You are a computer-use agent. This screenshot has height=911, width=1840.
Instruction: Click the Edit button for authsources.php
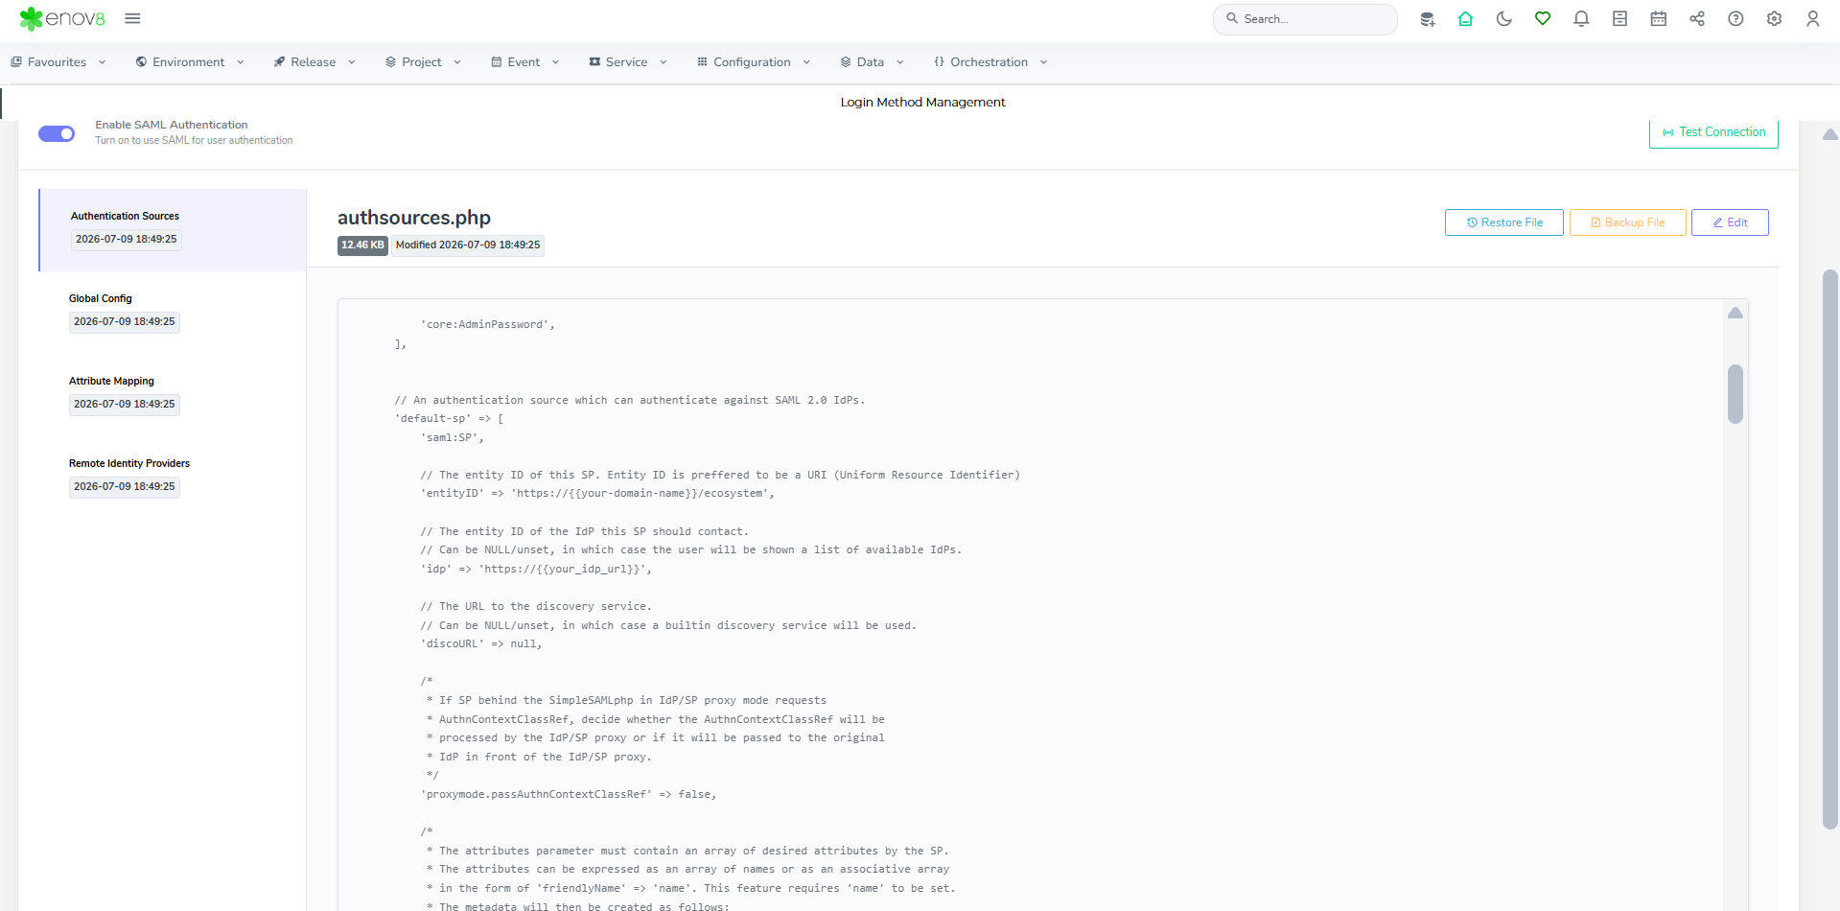pyautogui.click(x=1730, y=222)
